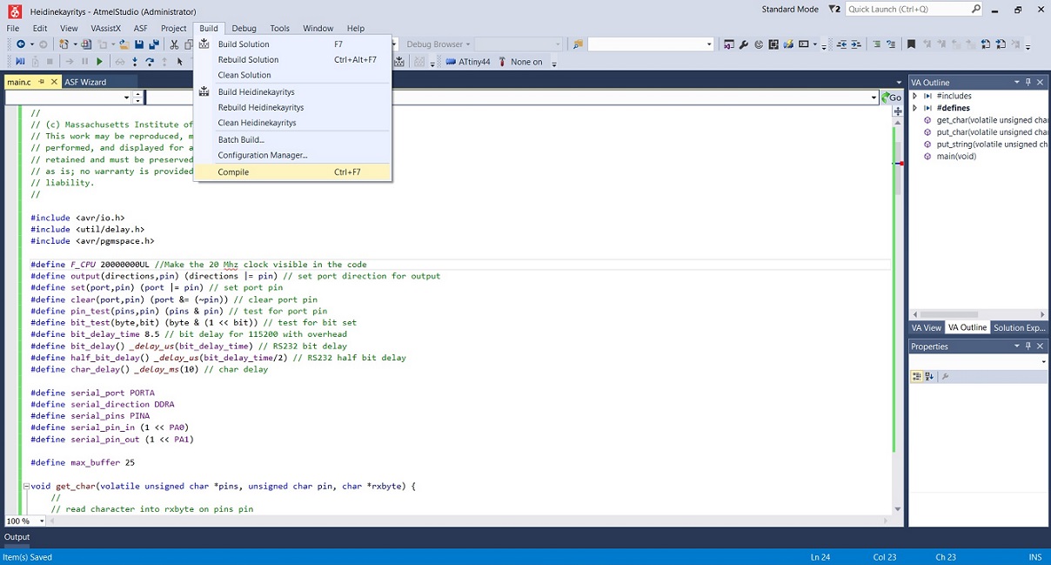
Task: Click the black Toggle Bookmark icon
Action: pos(912,44)
